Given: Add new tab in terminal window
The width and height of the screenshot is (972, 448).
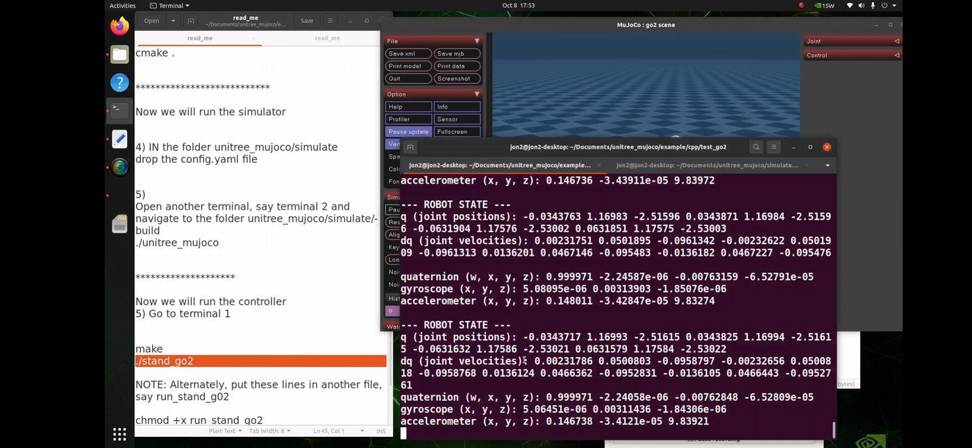Looking at the screenshot, I should [410, 147].
